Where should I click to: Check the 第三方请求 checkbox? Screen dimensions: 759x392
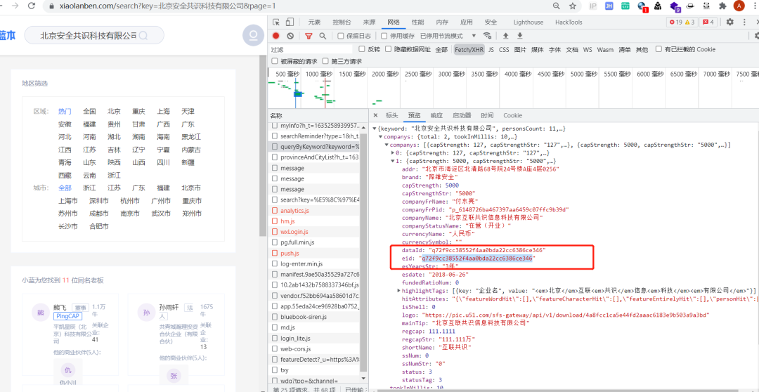pyautogui.click(x=325, y=61)
